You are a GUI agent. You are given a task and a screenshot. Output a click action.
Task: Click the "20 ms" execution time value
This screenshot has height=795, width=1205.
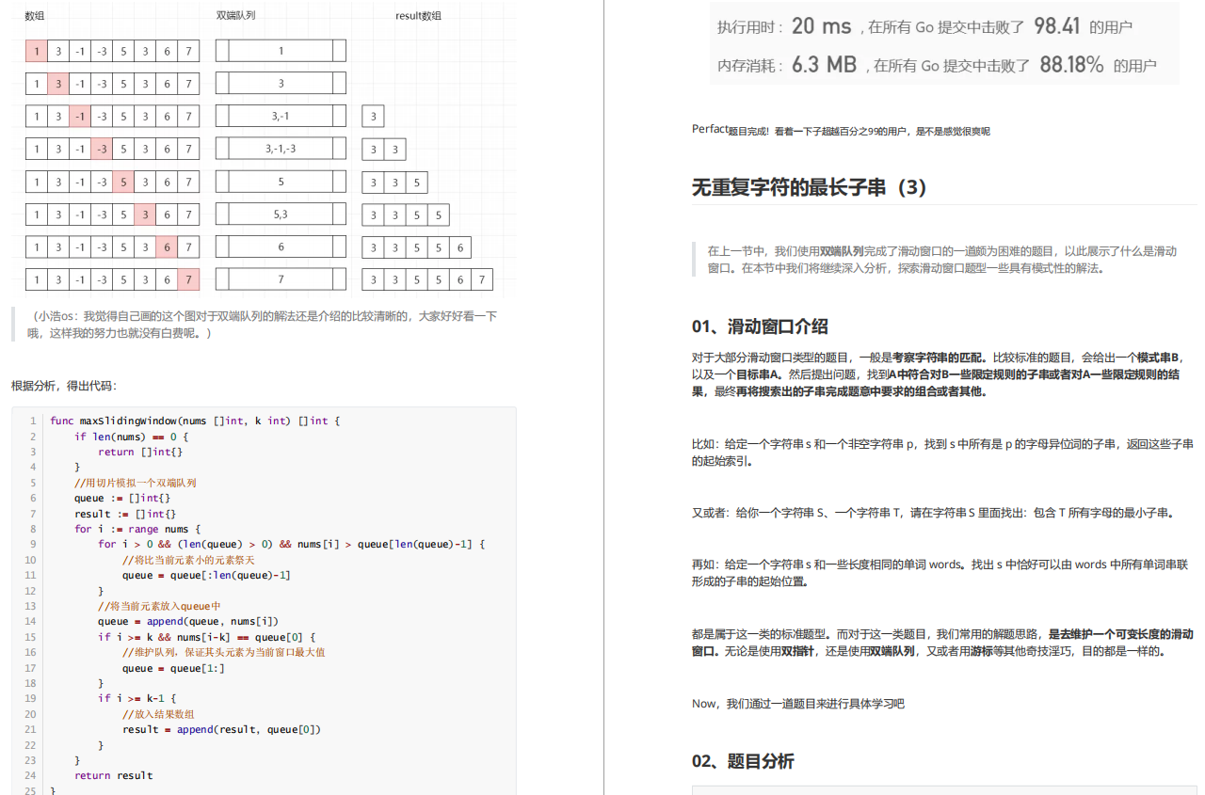(x=821, y=26)
